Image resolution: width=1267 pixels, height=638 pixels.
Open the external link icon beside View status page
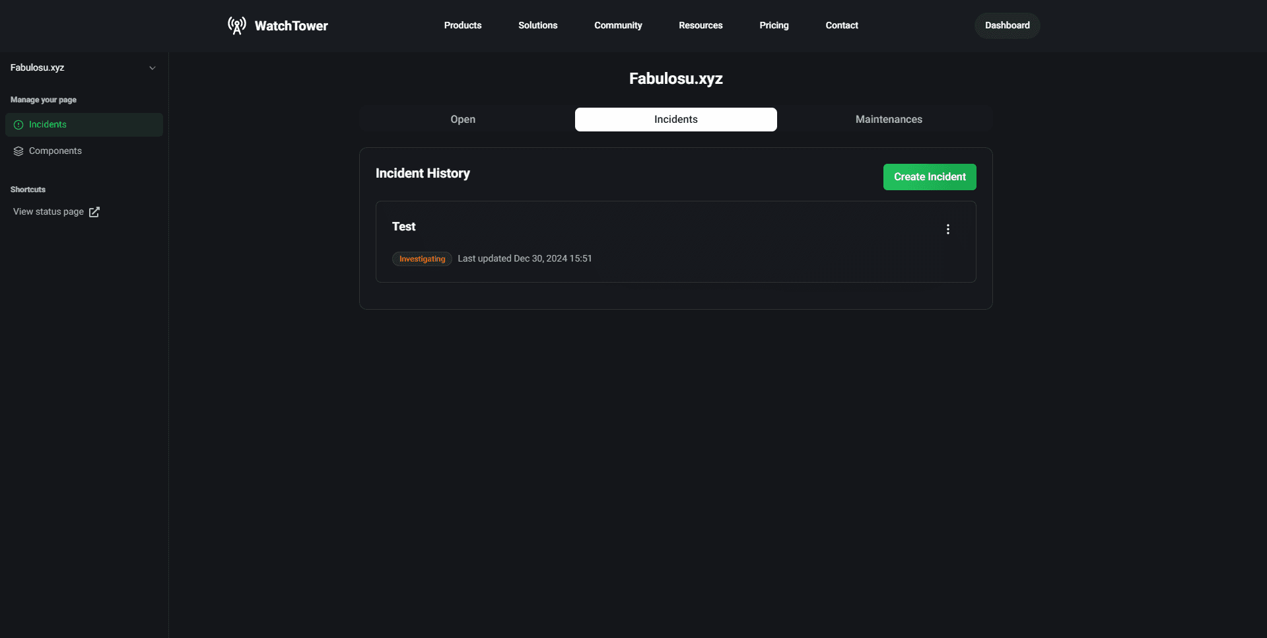click(x=94, y=212)
